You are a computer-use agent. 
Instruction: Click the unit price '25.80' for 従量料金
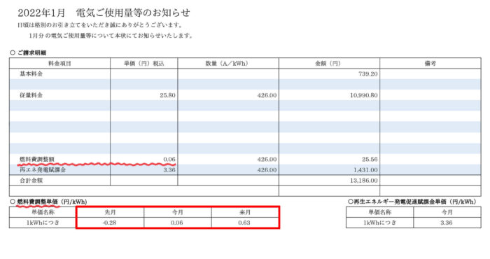[167, 95]
